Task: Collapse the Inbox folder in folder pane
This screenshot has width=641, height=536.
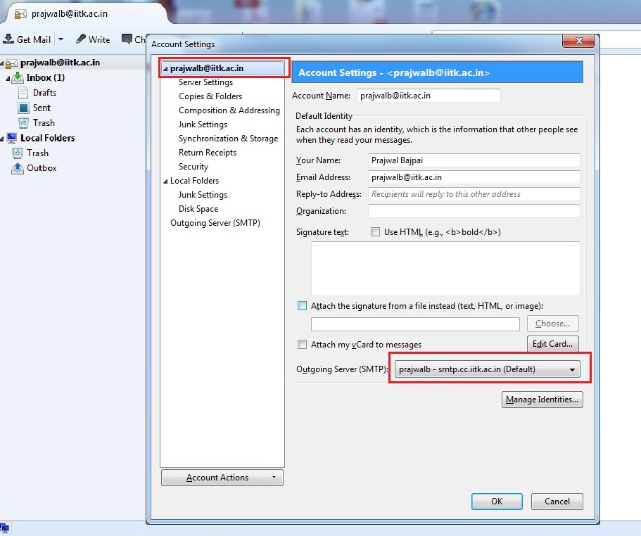Action: (8, 78)
